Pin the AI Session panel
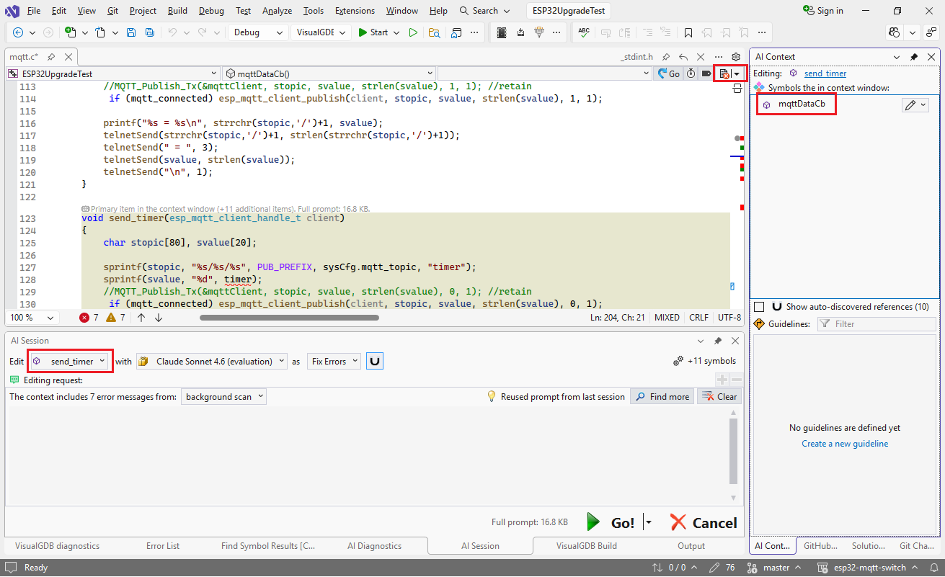Viewport: 945px width, 577px height. tap(718, 341)
